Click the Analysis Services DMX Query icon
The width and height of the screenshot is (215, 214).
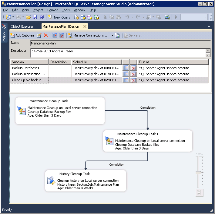click(x=90, y=17)
